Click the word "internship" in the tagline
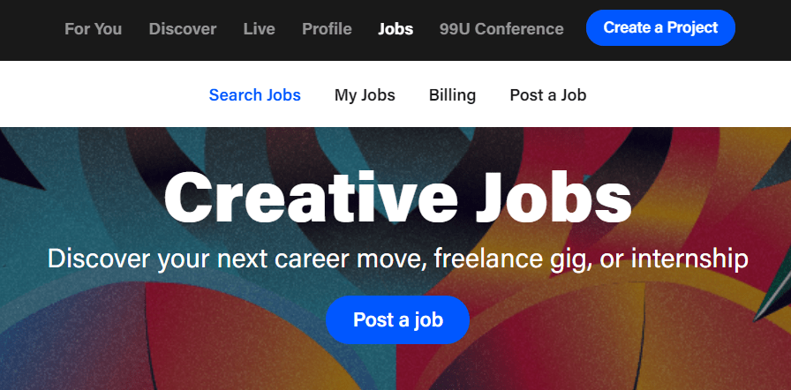The image size is (791, 390). (687, 259)
